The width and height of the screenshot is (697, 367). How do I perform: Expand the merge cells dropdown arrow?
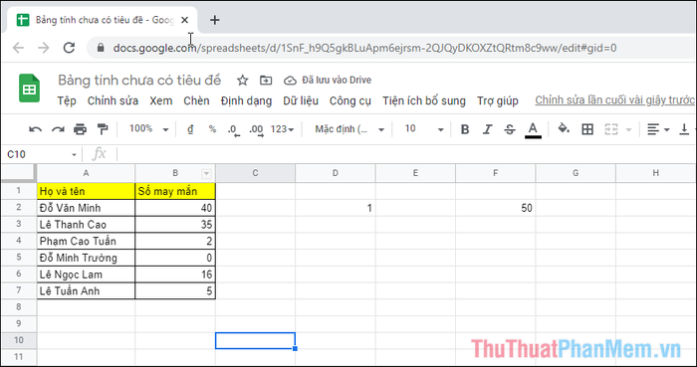coord(628,129)
